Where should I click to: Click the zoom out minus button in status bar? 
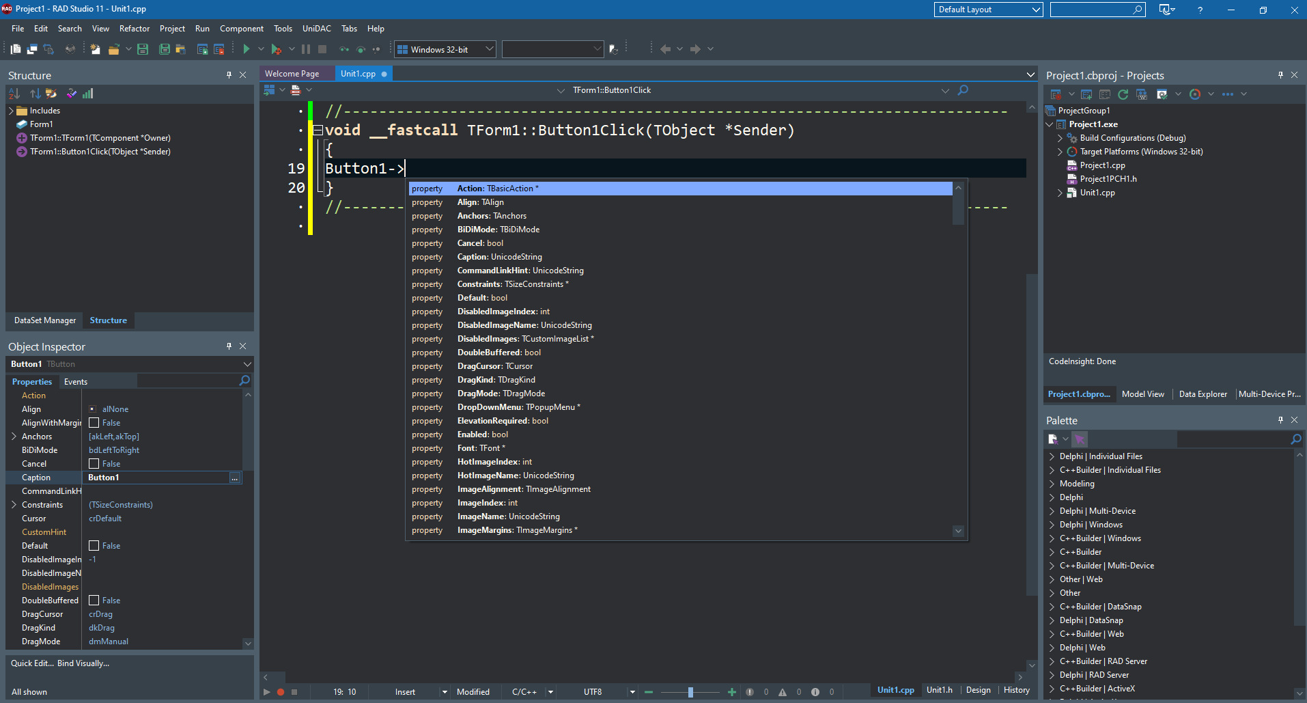[649, 692]
